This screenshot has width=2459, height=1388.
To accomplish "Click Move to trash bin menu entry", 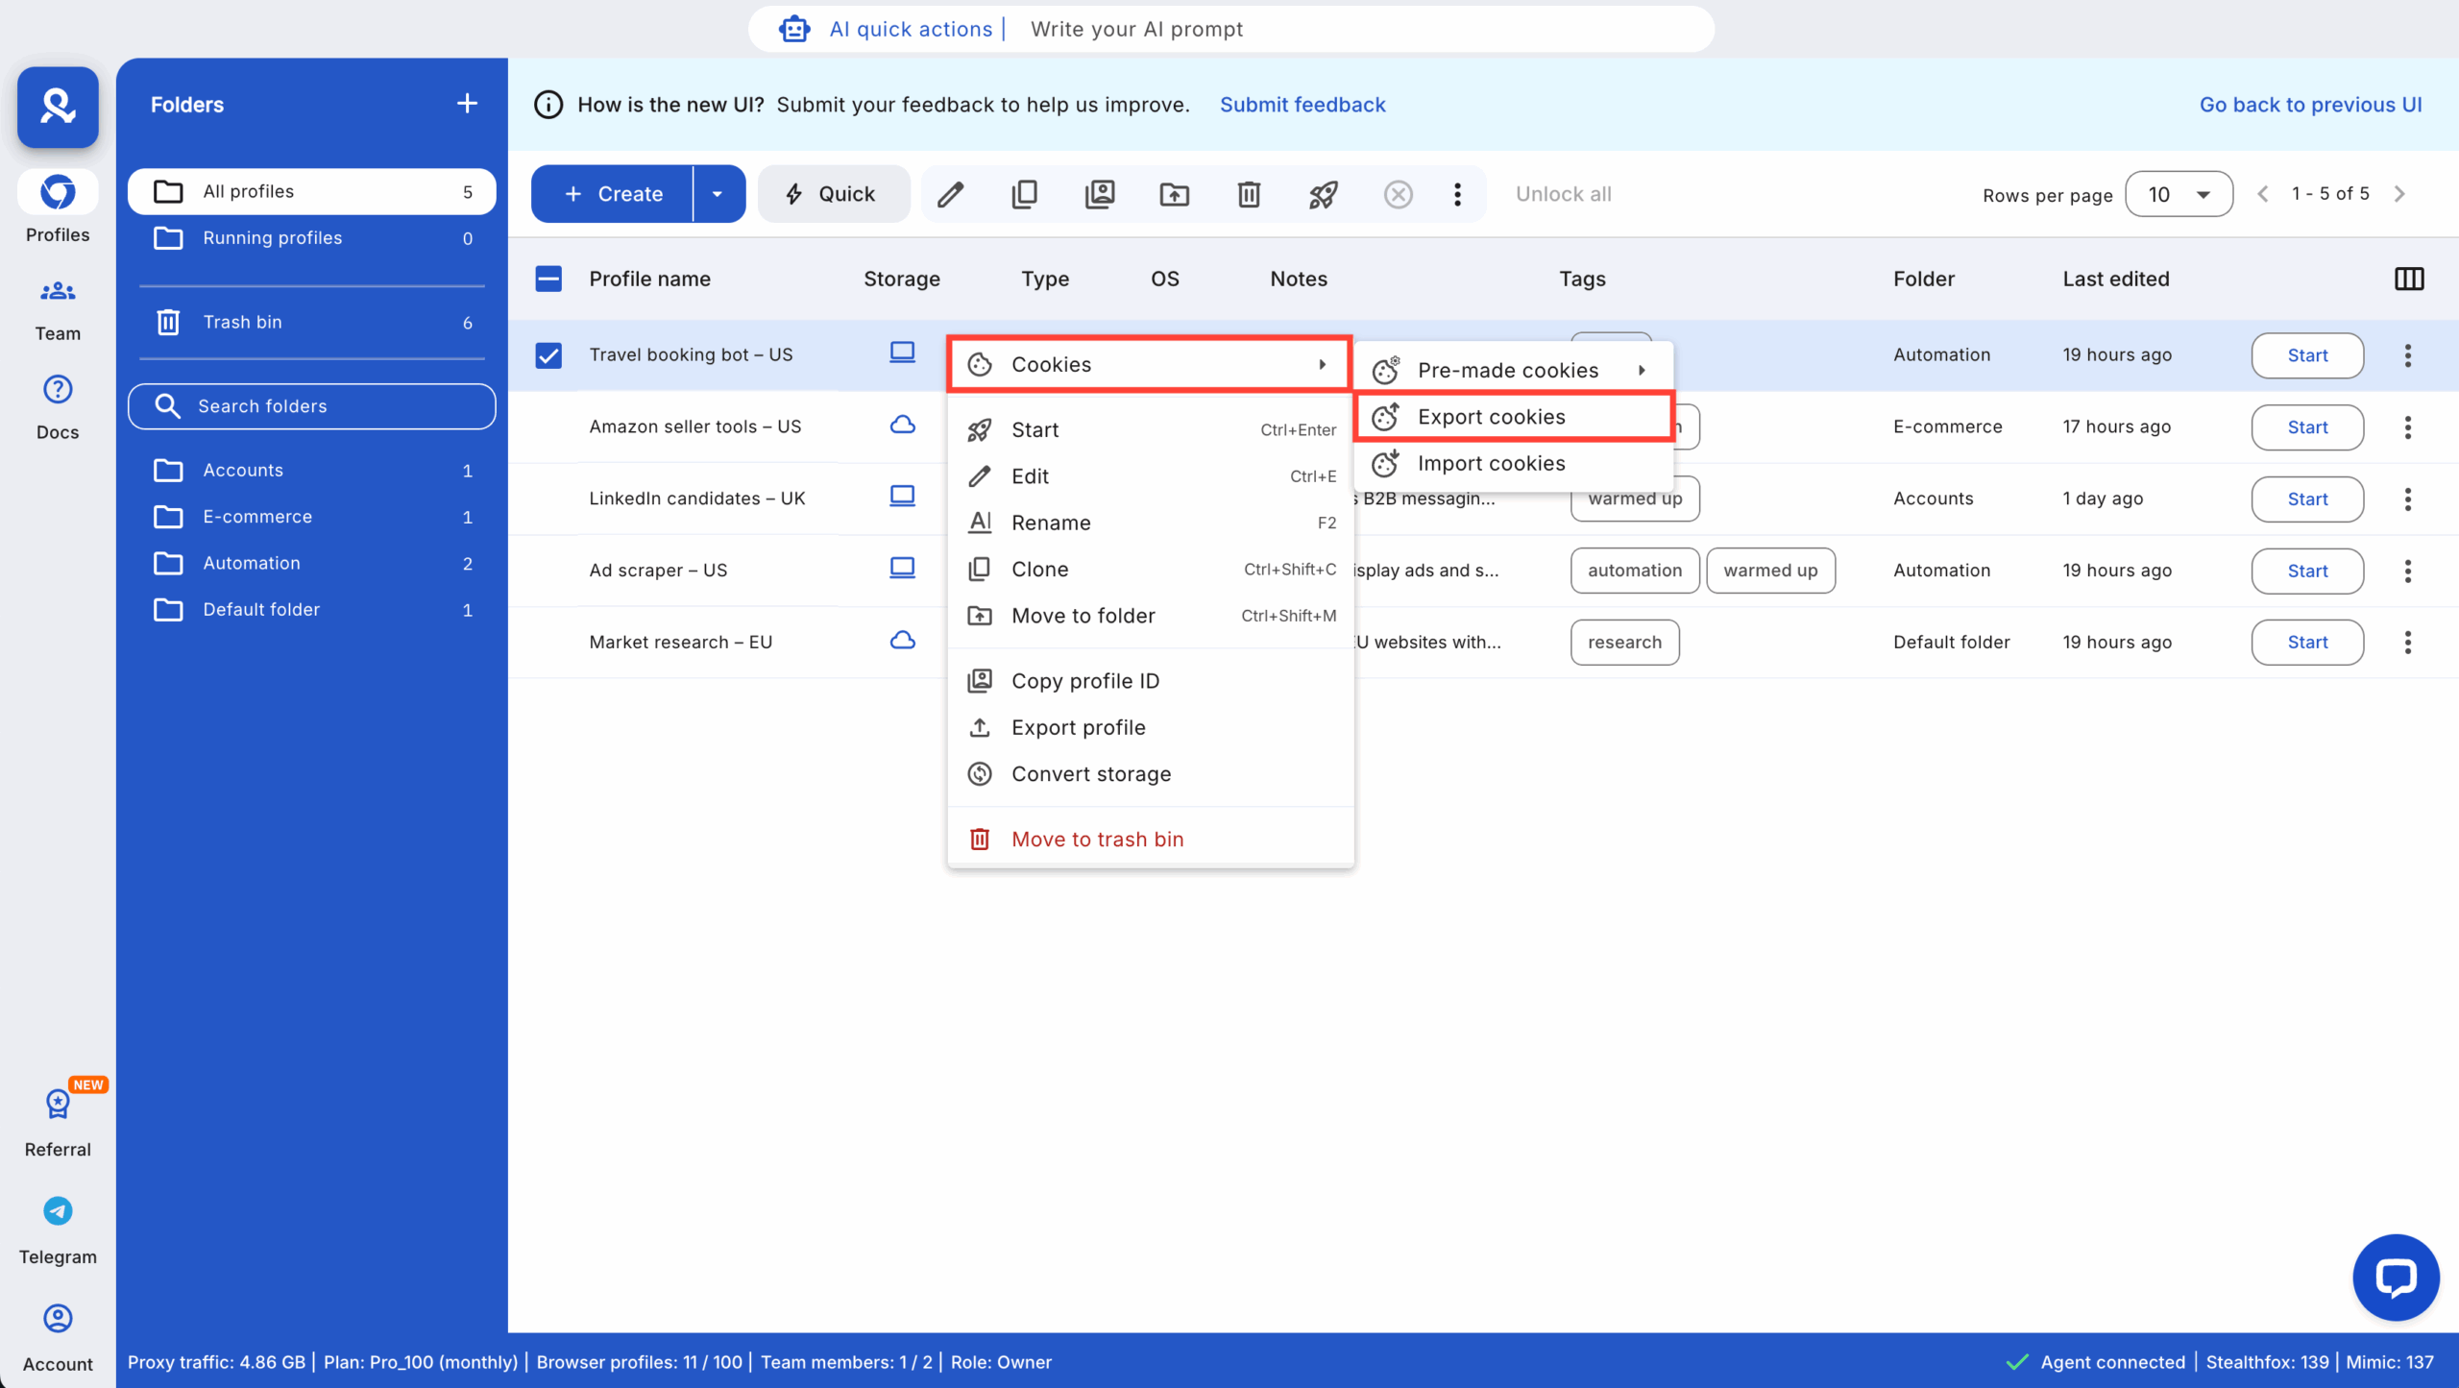I will pos(1097,838).
